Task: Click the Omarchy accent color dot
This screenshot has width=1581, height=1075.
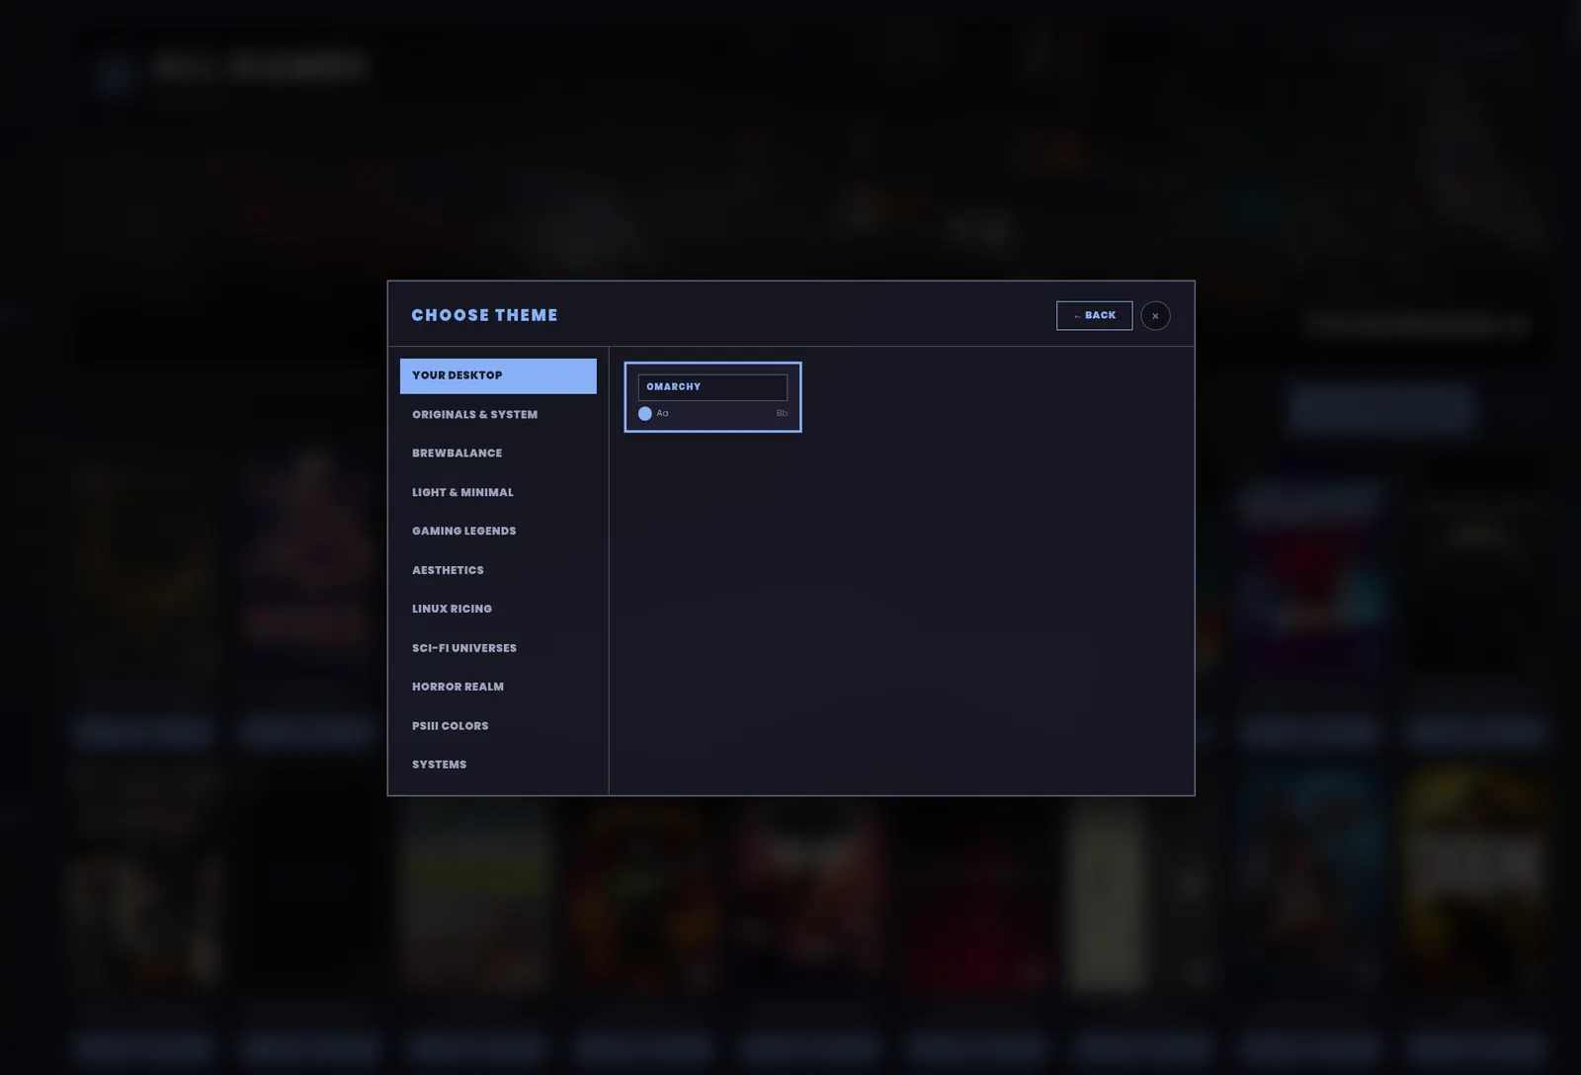Action: [x=645, y=414]
